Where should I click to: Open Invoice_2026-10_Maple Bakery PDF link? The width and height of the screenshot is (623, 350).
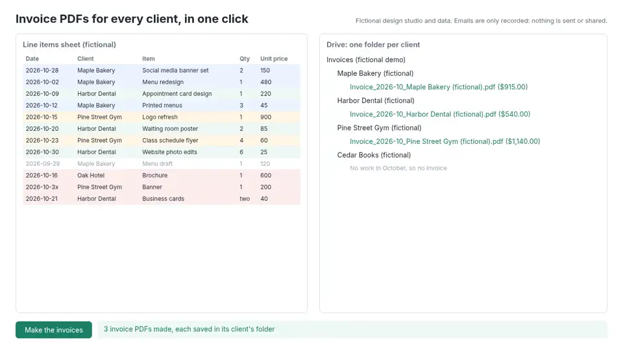tap(439, 87)
